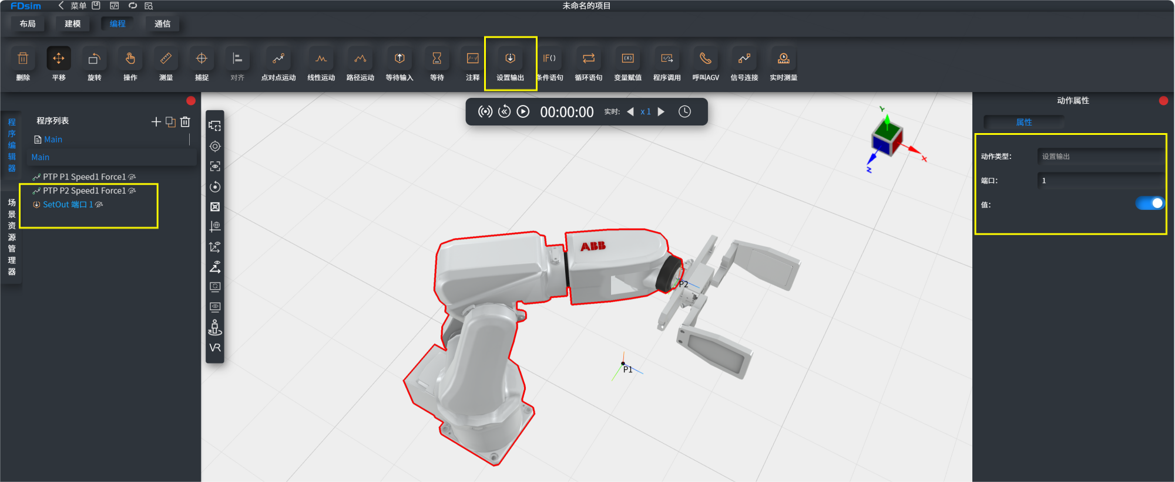The image size is (1175, 482).
Task: Switch to the Layout (布局) tab
Action: [28, 24]
